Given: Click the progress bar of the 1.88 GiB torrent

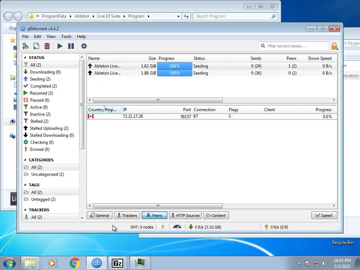Looking at the screenshot, I should coord(174,73).
